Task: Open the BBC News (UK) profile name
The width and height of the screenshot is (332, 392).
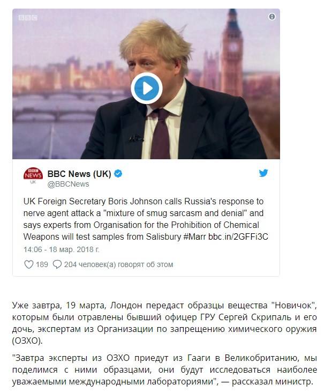Action: pos(79,174)
